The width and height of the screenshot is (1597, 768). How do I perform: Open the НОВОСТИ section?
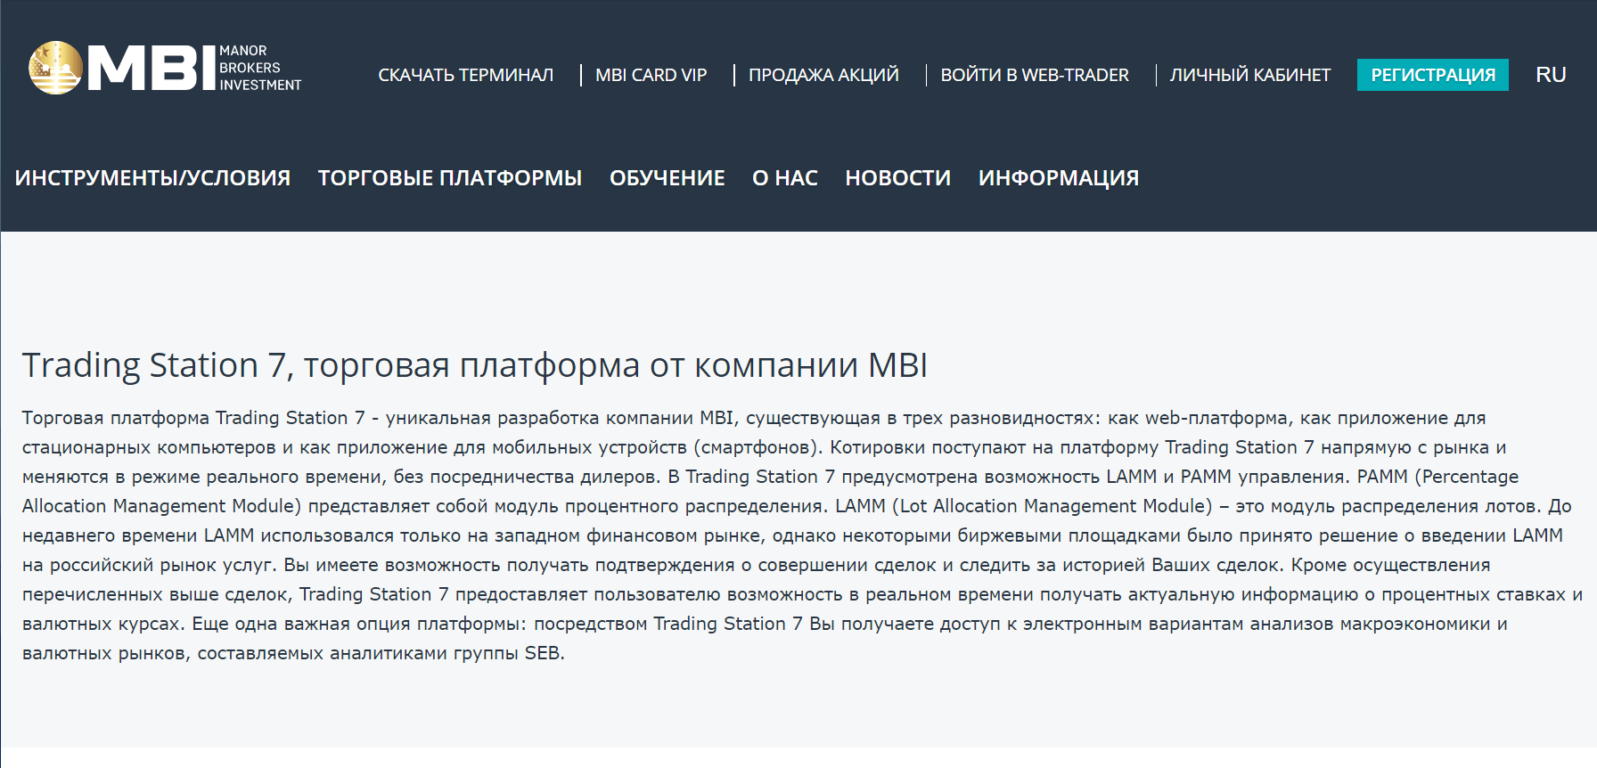click(897, 178)
